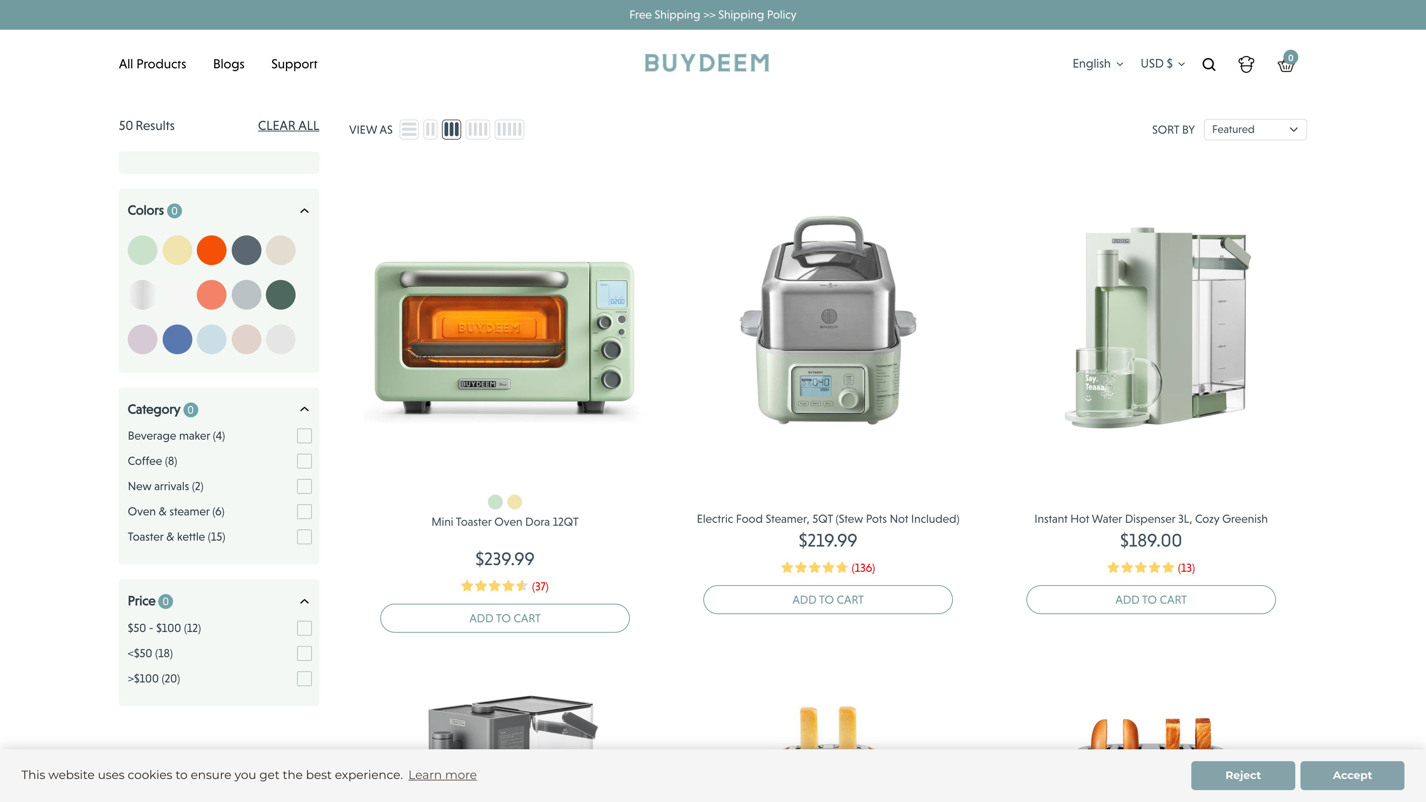Enable the Toaster & kettle filter
Image resolution: width=1426 pixels, height=802 pixels.
click(x=304, y=536)
